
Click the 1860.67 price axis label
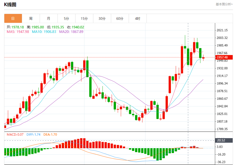tap(222, 99)
